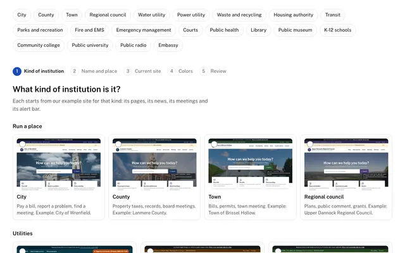
Task: Select the County chip
Action: [x=46, y=15]
